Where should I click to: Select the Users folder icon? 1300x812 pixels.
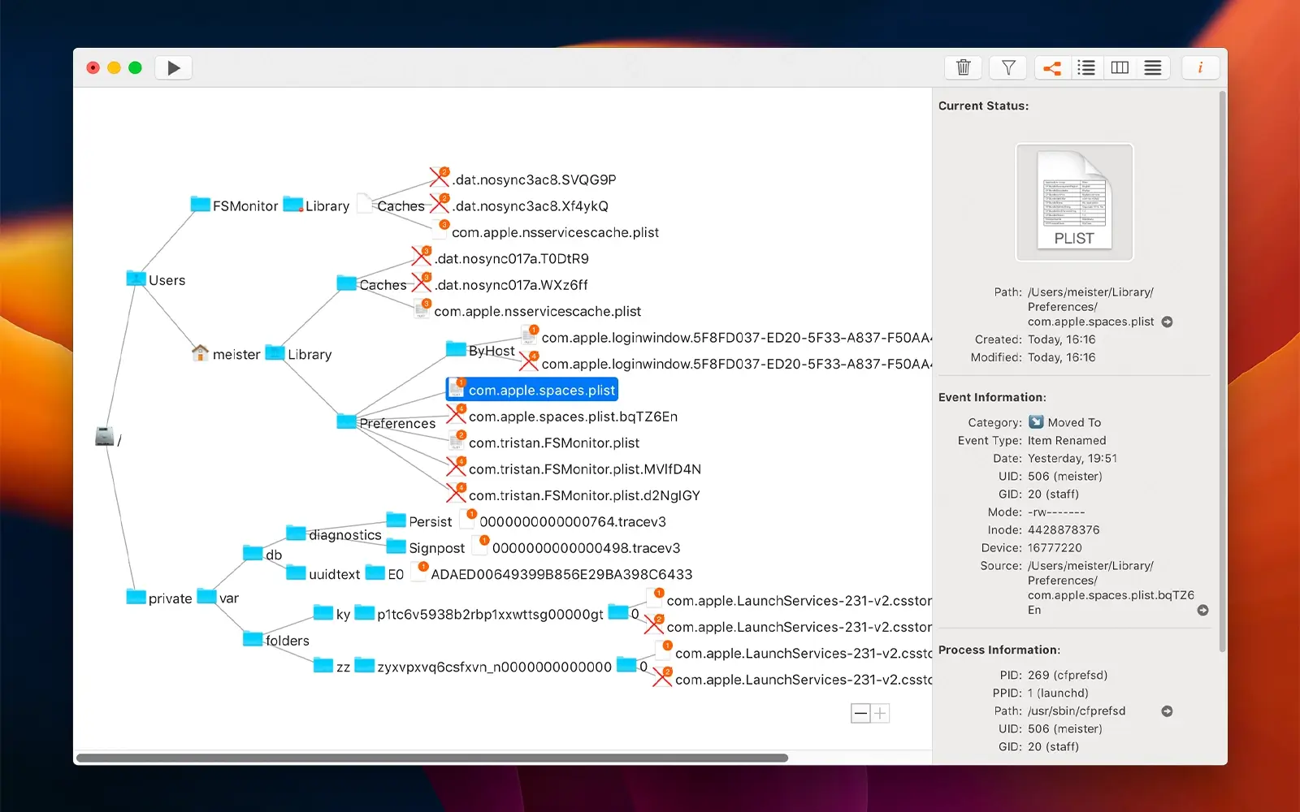tap(136, 279)
